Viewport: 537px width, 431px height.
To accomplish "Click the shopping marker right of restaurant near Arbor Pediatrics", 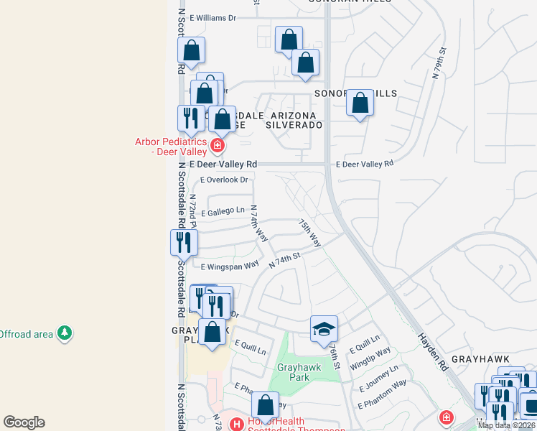I will point(222,120).
